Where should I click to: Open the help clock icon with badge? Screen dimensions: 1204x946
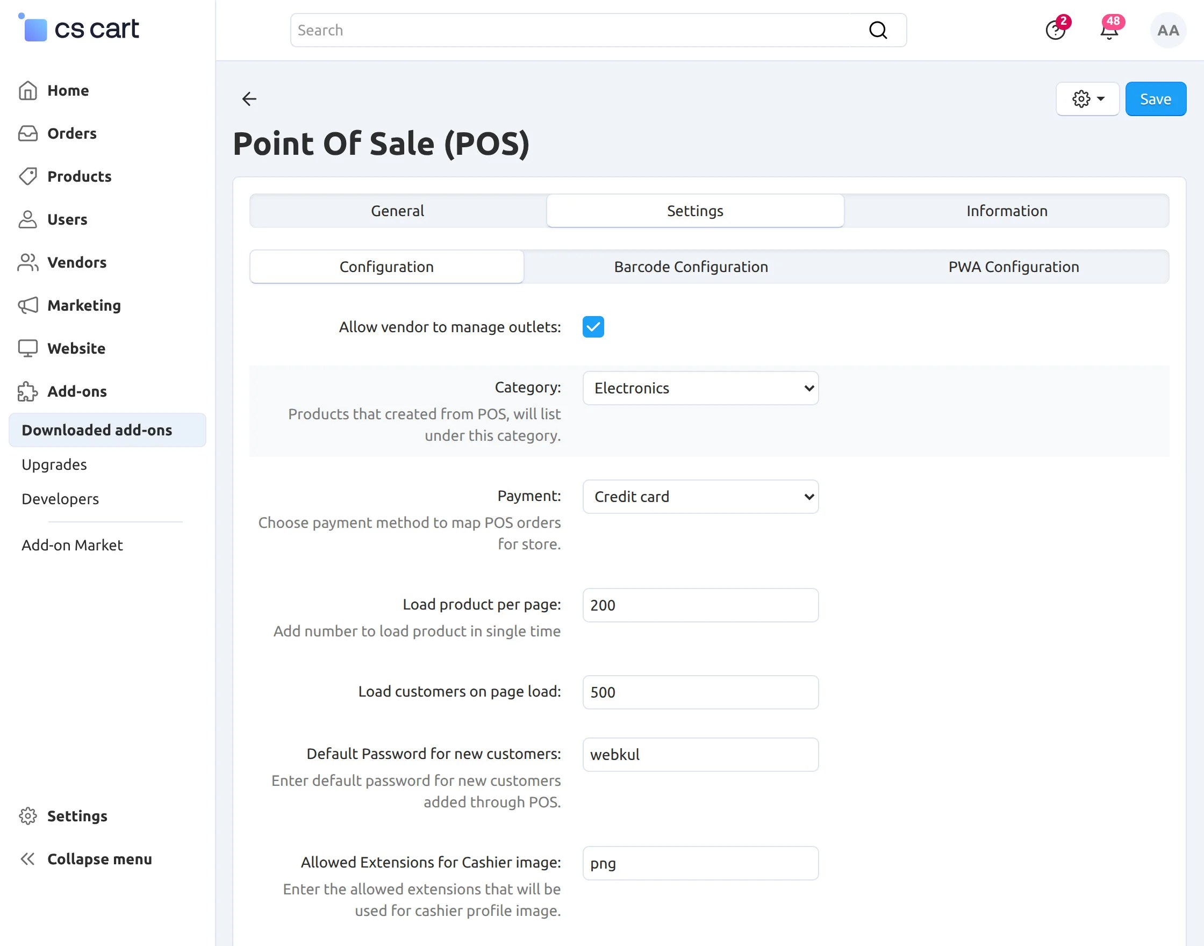tap(1055, 31)
